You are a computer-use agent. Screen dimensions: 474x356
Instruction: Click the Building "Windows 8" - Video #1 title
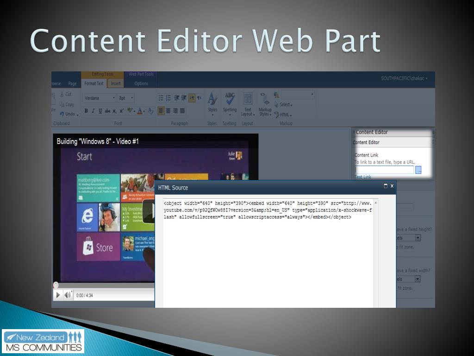[x=98, y=141]
